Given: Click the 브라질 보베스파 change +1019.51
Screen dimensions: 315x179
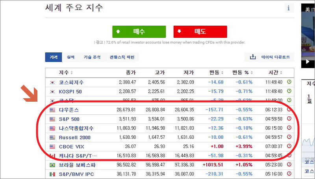Looking at the screenshot, I should (213, 165).
